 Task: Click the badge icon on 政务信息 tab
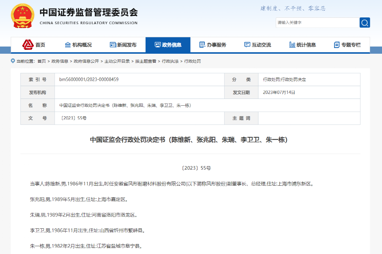click(157, 44)
